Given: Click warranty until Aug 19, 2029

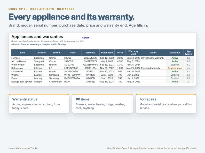Looking at the screenshot, I should pyautogui.click(x=133, y=82).
